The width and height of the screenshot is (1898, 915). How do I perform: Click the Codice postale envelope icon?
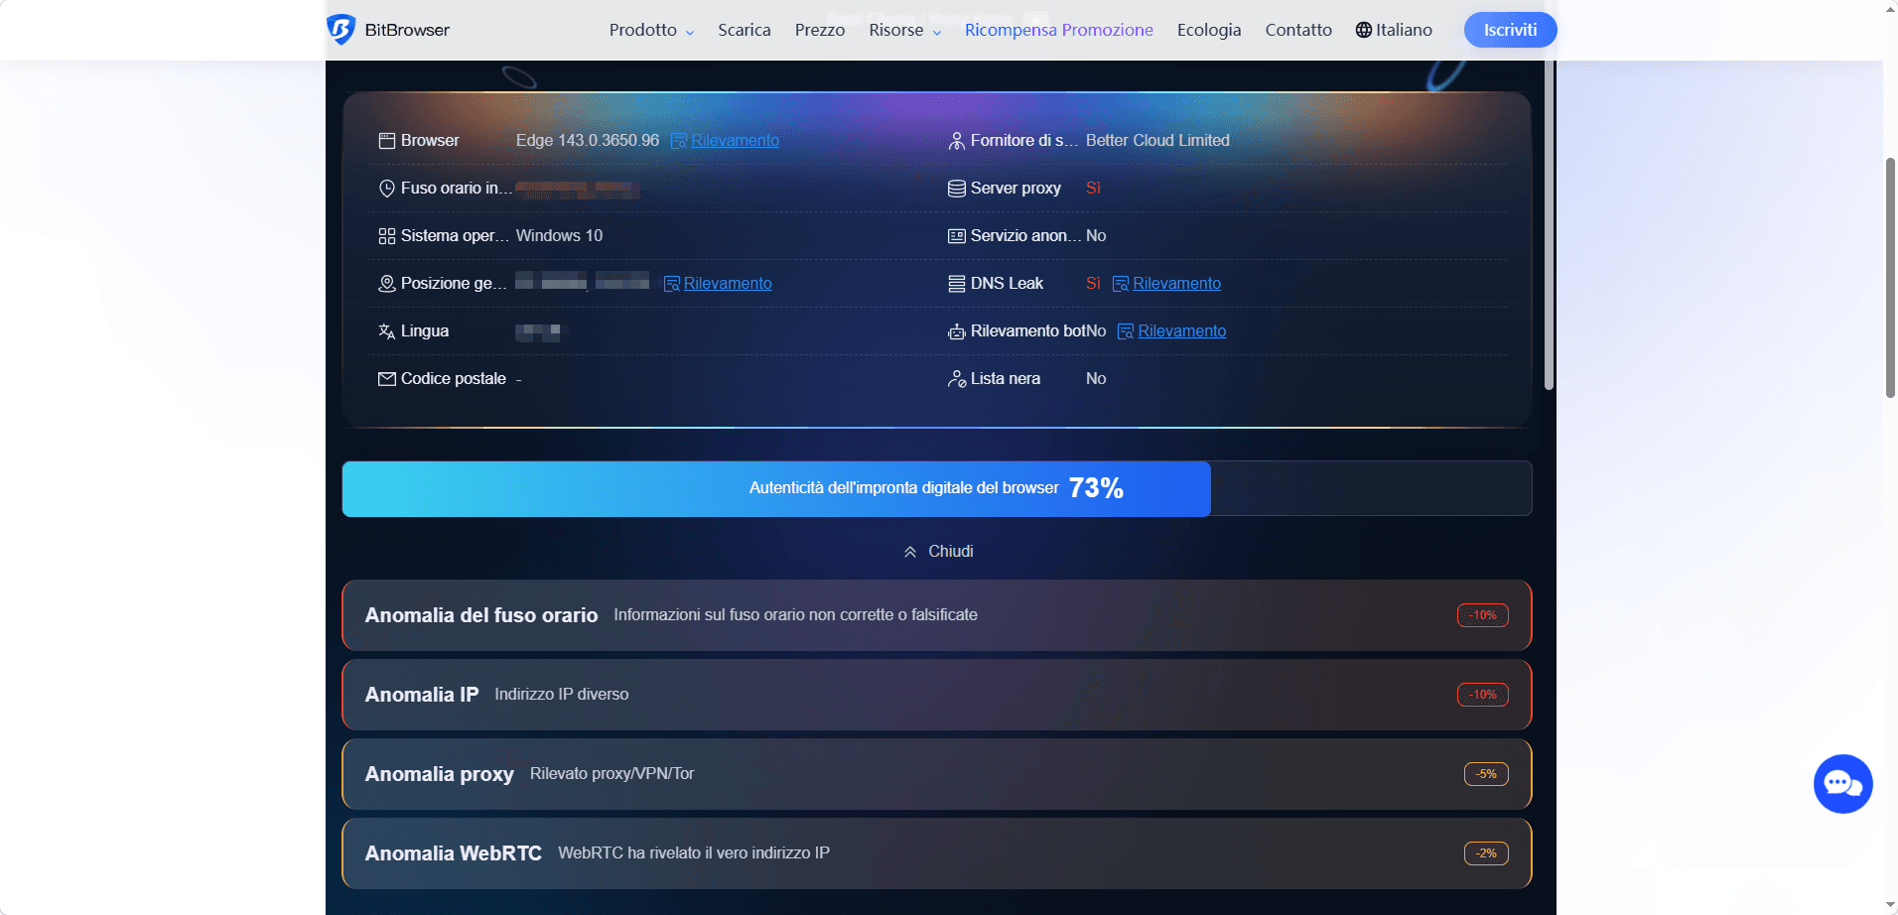[387, 378]
